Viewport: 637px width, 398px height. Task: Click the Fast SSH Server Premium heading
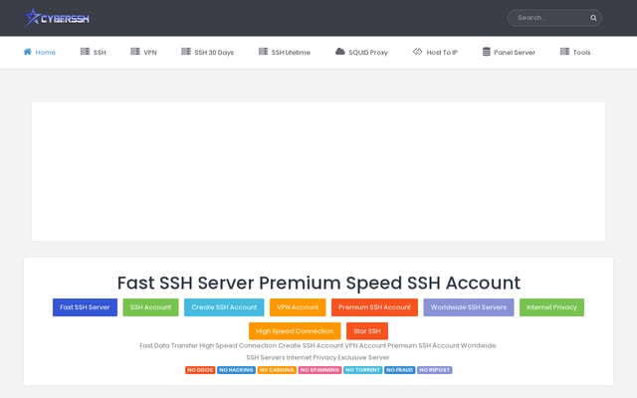(318, 283)
